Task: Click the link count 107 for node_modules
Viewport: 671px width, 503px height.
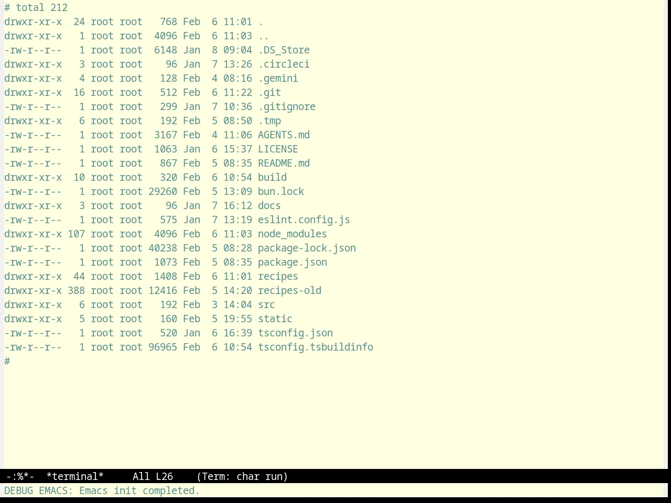Action: point(76,234)
